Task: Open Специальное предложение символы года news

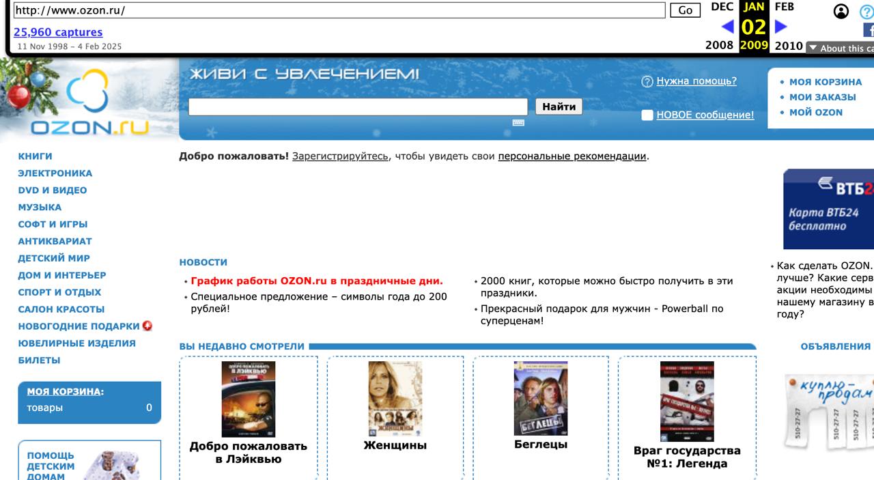Action: pyautogui.click(x=319, y=302)
